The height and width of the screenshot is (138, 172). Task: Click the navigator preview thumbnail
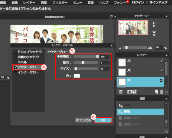coord(133,27)
